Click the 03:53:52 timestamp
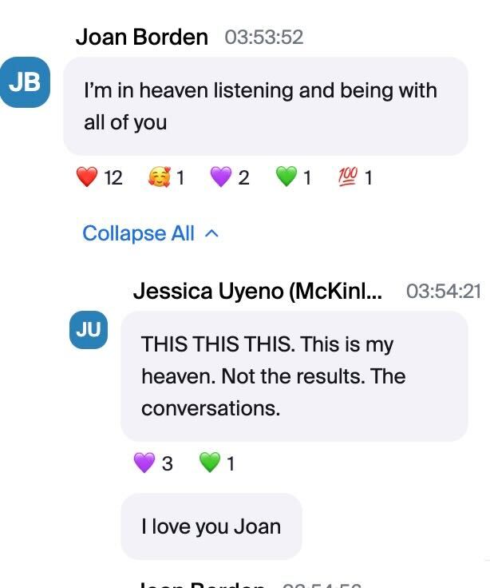Viewport: 490px width, 588px height. coord(264,38)
